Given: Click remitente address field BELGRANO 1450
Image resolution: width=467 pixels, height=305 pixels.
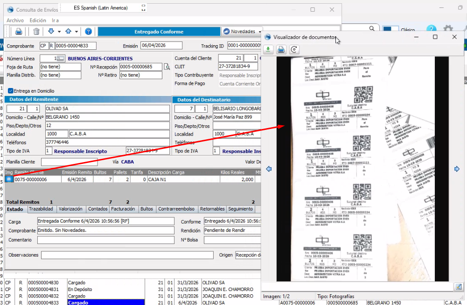Looking at the screenshot, I should point(107,117).
